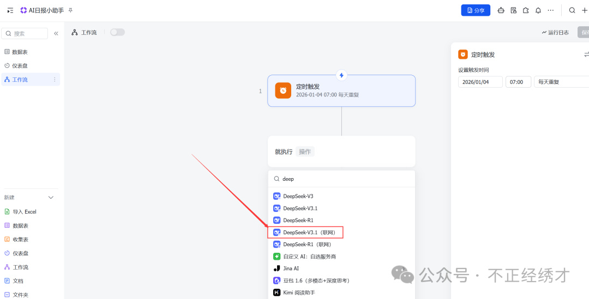Click the swap arrows icon beside the 定时触发 panel title
Image resolution: width=589 pixels, height=299 pixels.
[x=586, y=55]
